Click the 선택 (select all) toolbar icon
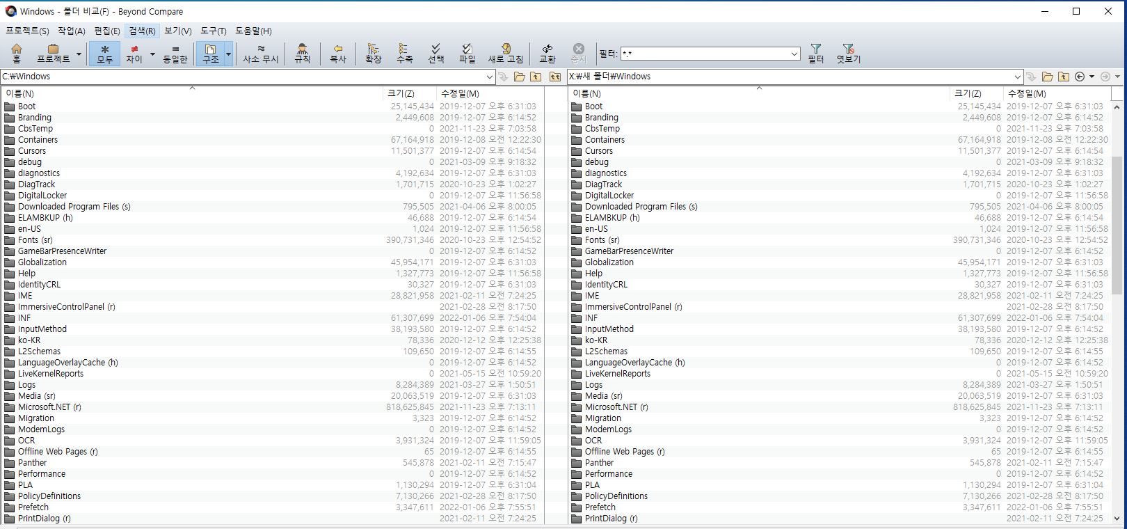The height and width of the screenshot is (529, 1127). click(435, 54)
